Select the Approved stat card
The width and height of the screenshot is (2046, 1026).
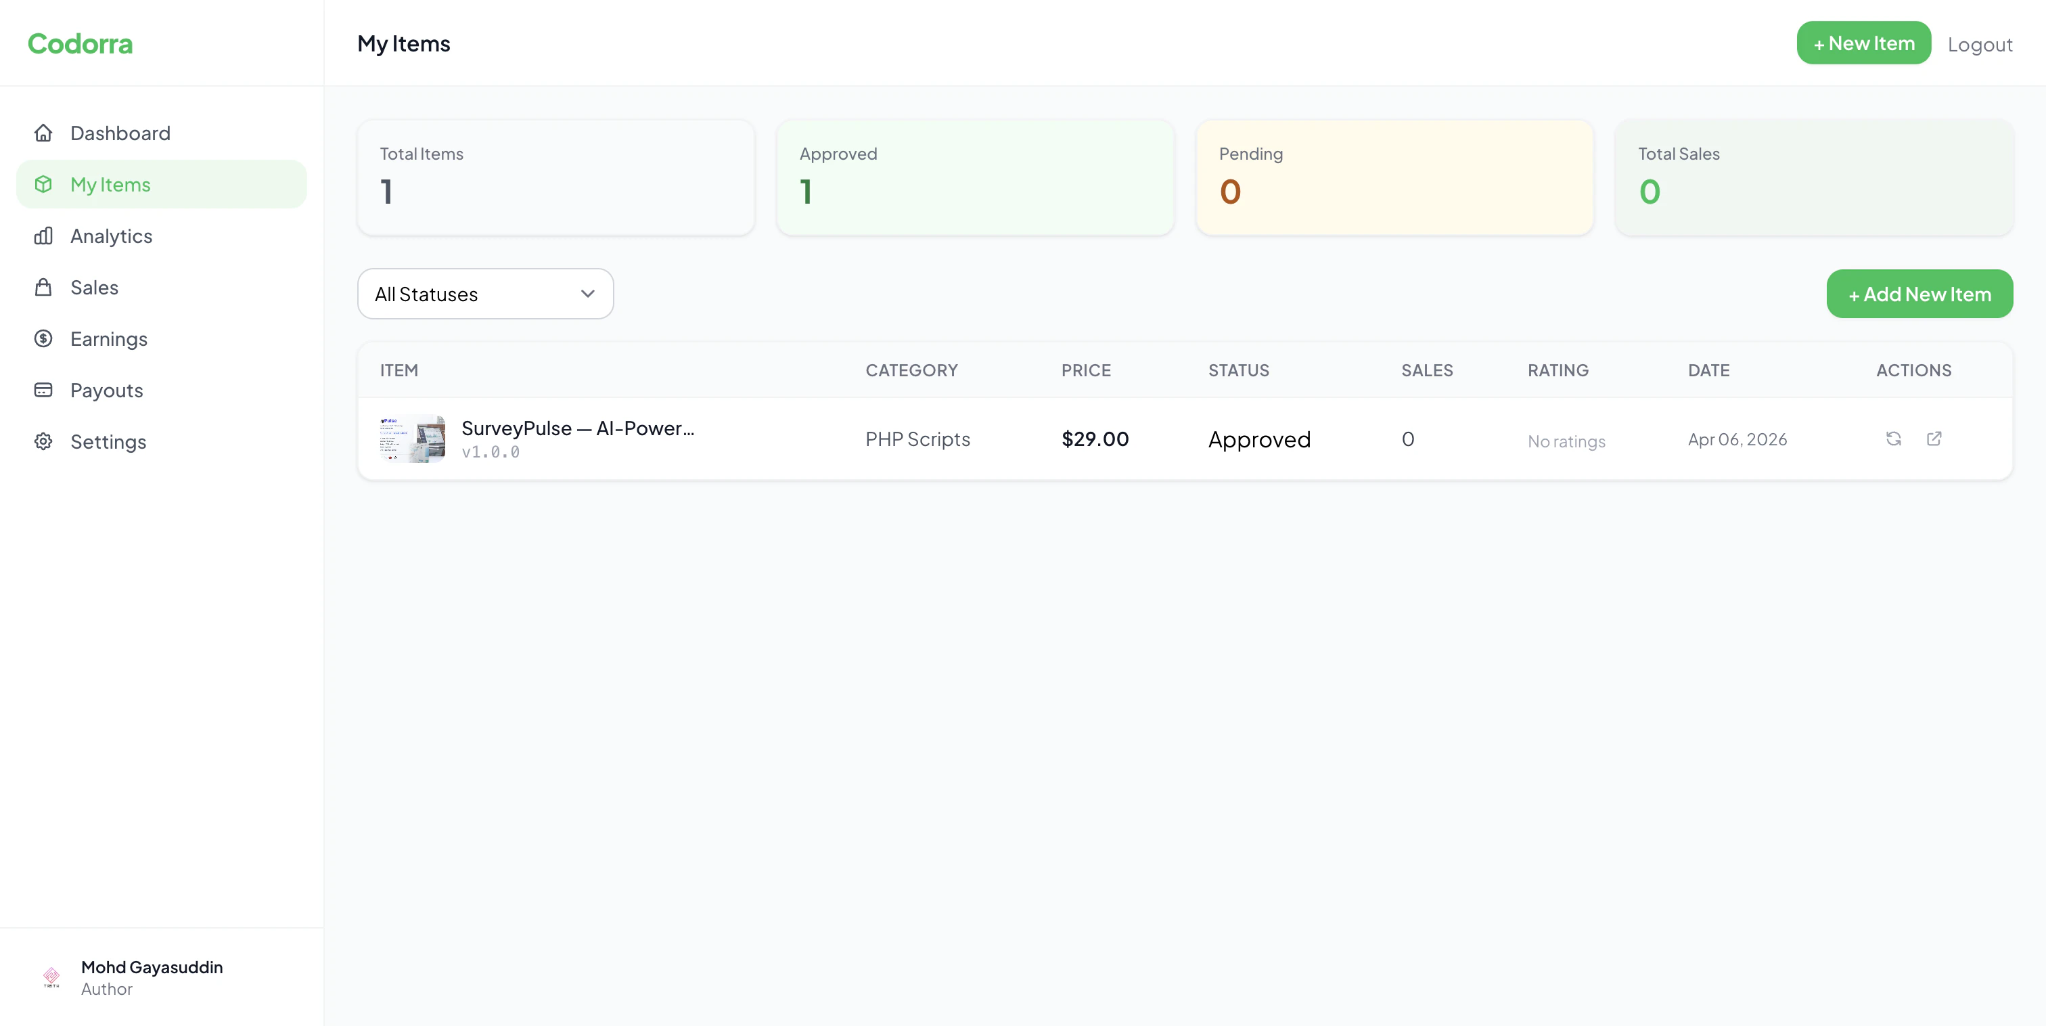point(974,177)
